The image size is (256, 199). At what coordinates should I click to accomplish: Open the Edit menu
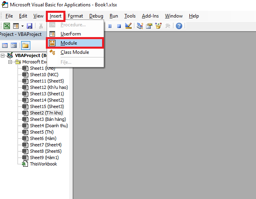point(23,16)
